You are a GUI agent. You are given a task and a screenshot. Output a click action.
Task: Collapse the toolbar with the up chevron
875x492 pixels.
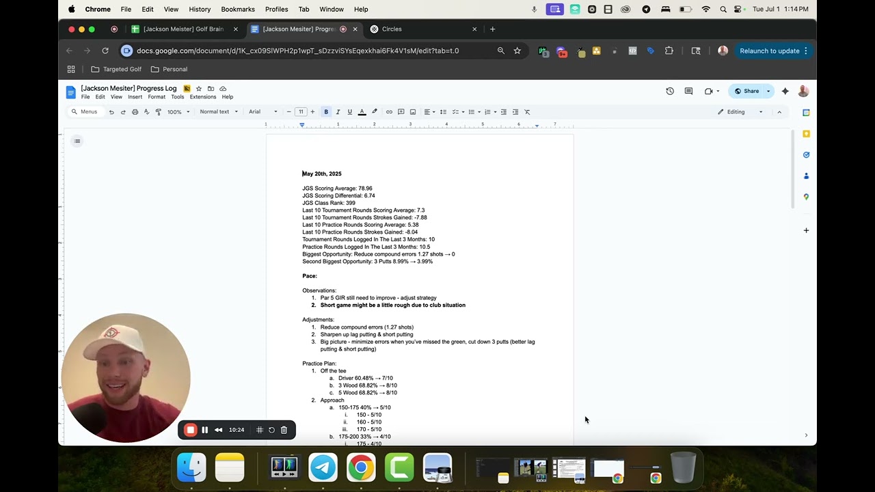tap(779, 112)
